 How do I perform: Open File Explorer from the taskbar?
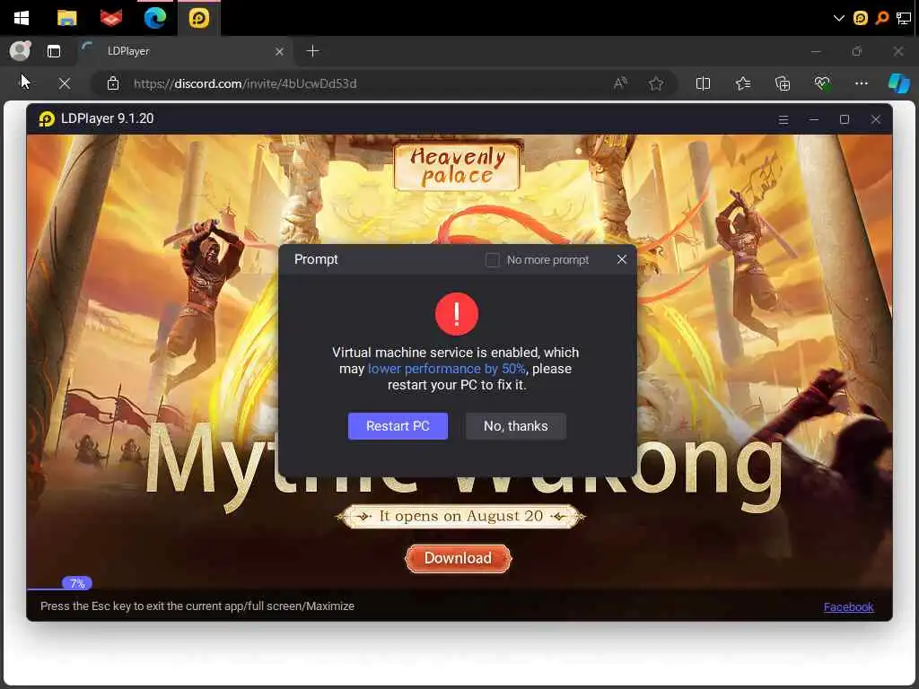coord(66,18)
